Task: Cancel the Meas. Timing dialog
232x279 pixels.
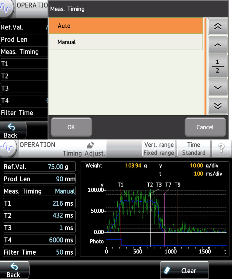Action: [205, 127]
